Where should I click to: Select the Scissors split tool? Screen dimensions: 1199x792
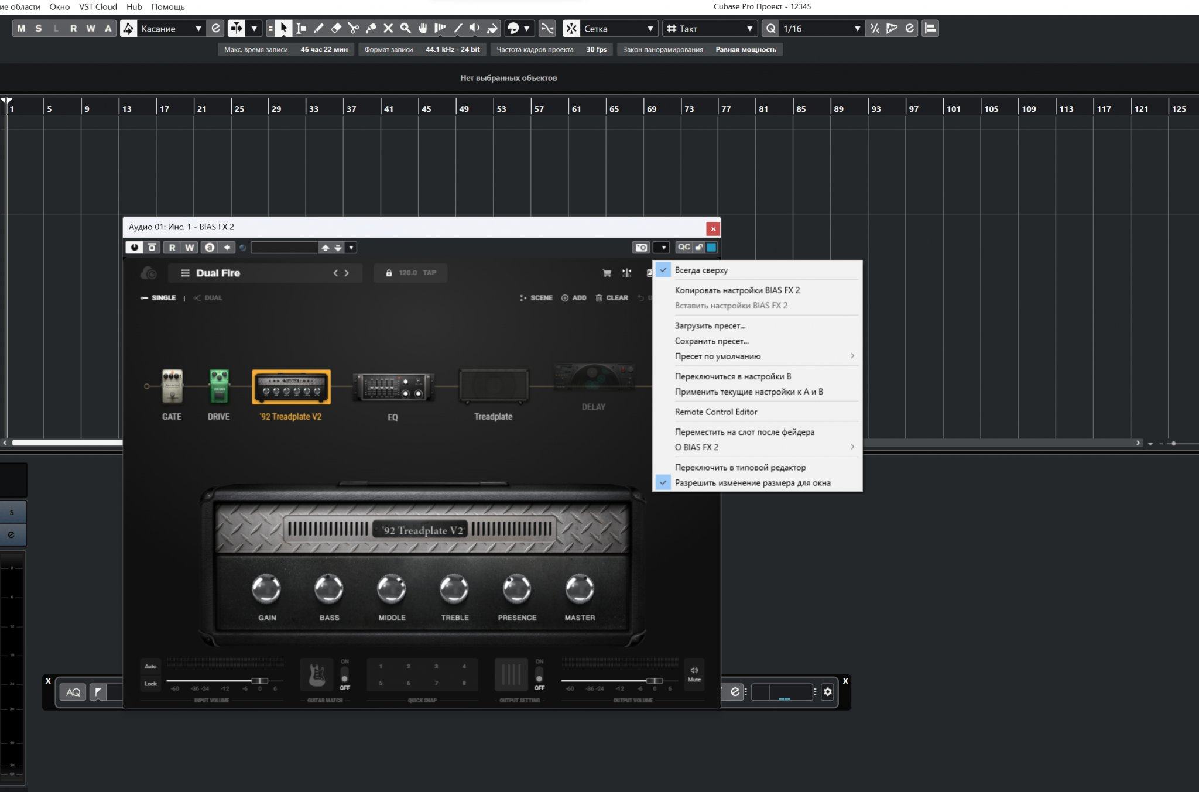coord(353,28)
